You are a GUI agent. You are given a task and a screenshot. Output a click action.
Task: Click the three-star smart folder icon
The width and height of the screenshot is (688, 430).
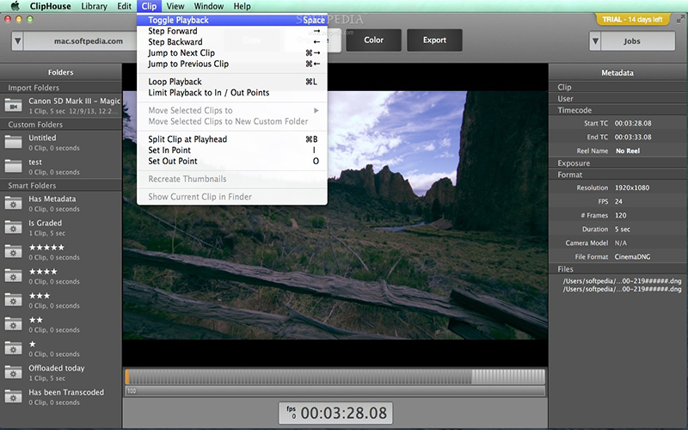(13, 300)
